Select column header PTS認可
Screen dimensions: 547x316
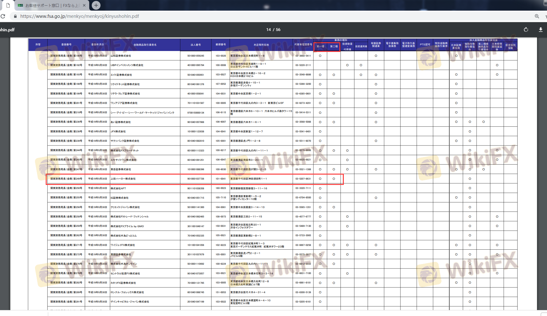[425, 45]
